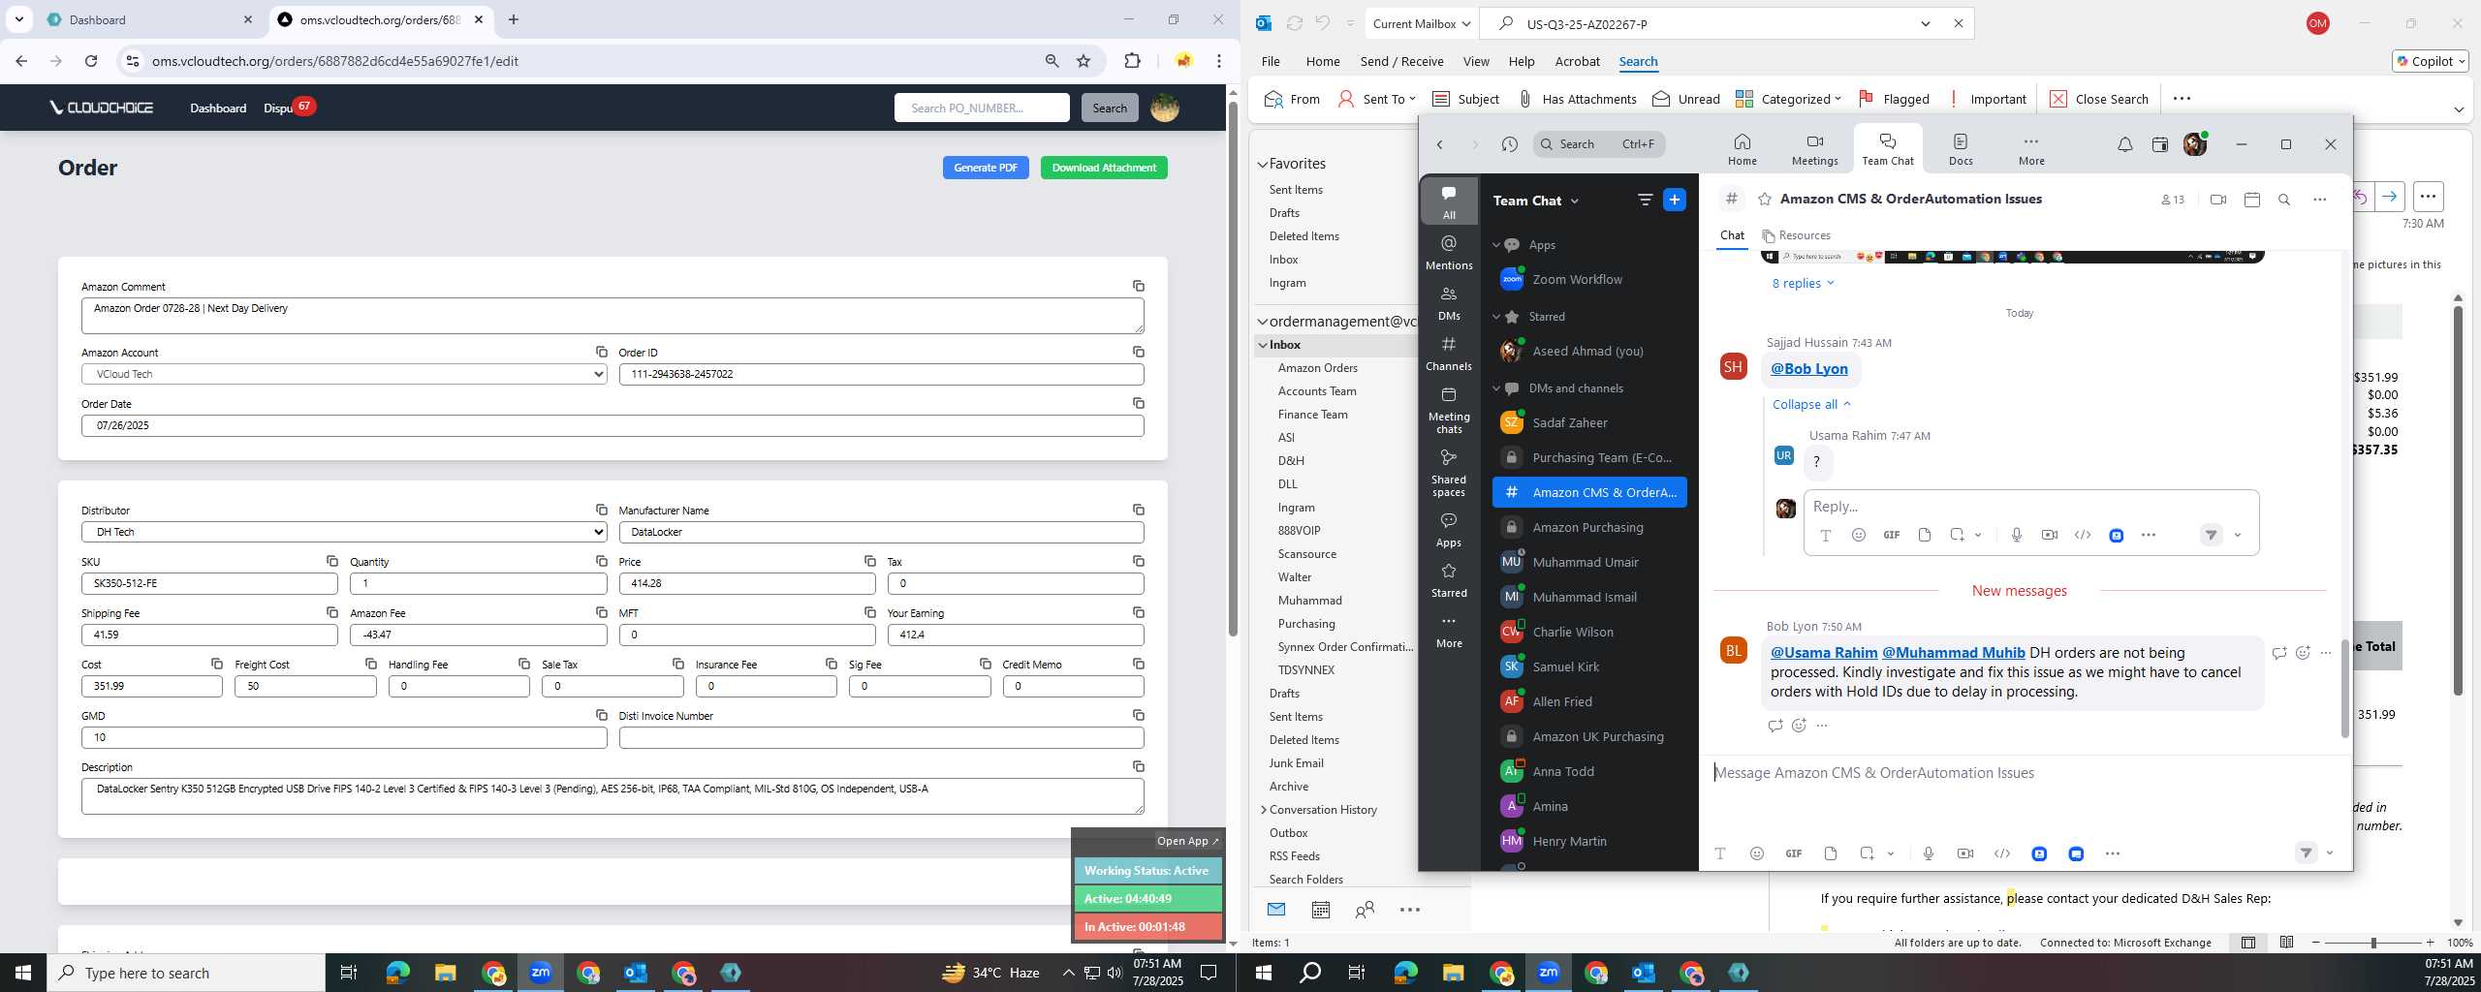The image size is (2481, 992).
Task: Expand the 8 replies thread
Action: click(x=1803, y=283)
